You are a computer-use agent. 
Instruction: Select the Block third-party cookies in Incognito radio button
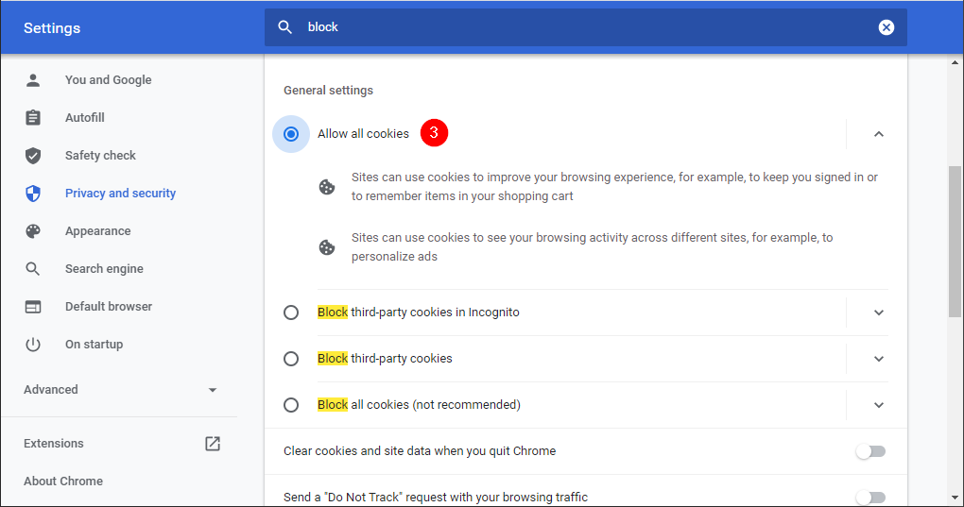291,313
